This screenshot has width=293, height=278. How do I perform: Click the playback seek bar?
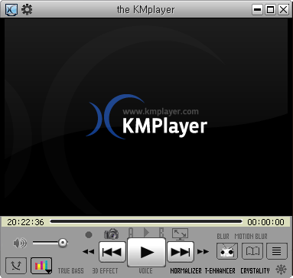tap(145, 221)
